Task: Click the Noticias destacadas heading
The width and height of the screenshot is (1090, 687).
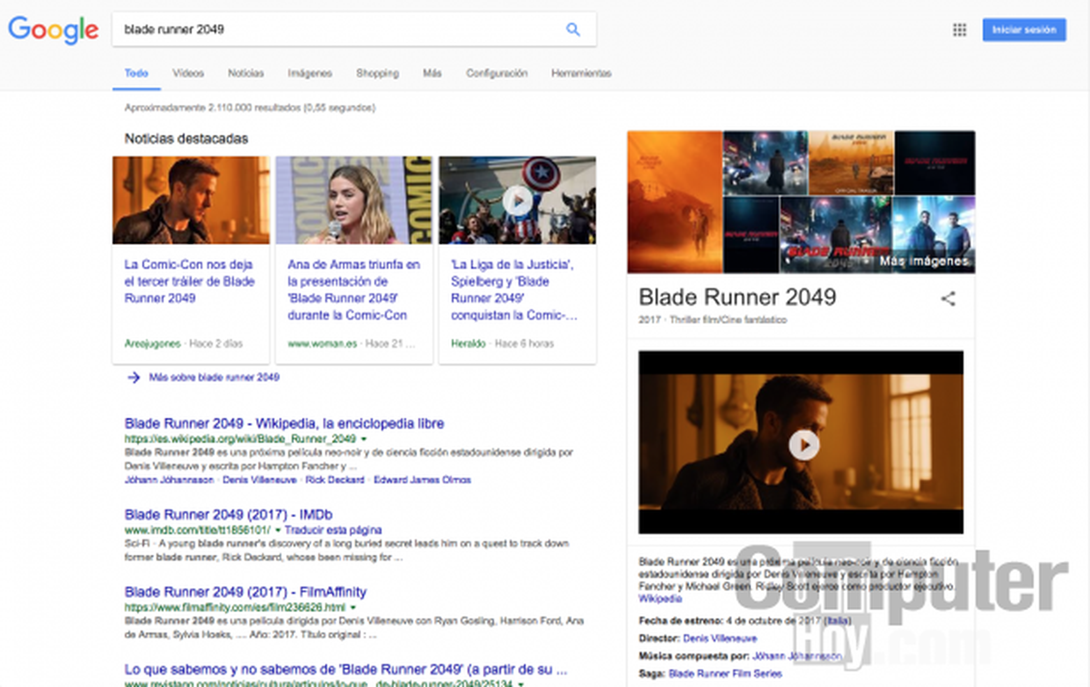Action: [186, 138]
